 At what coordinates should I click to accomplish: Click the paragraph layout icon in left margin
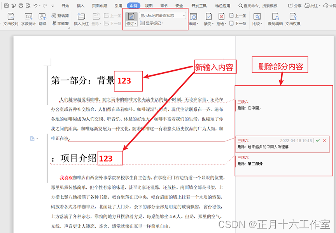coord(32,139)
